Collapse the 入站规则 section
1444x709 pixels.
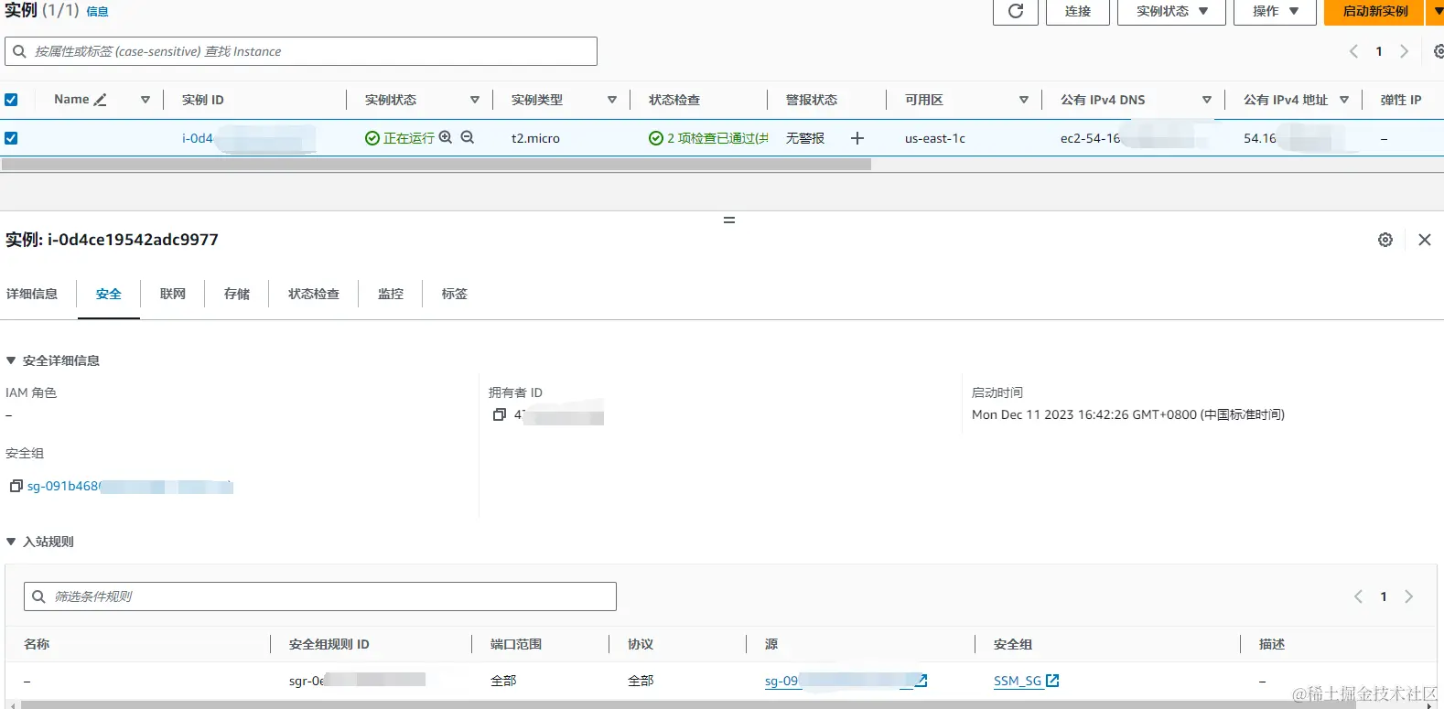pos(11,542)
